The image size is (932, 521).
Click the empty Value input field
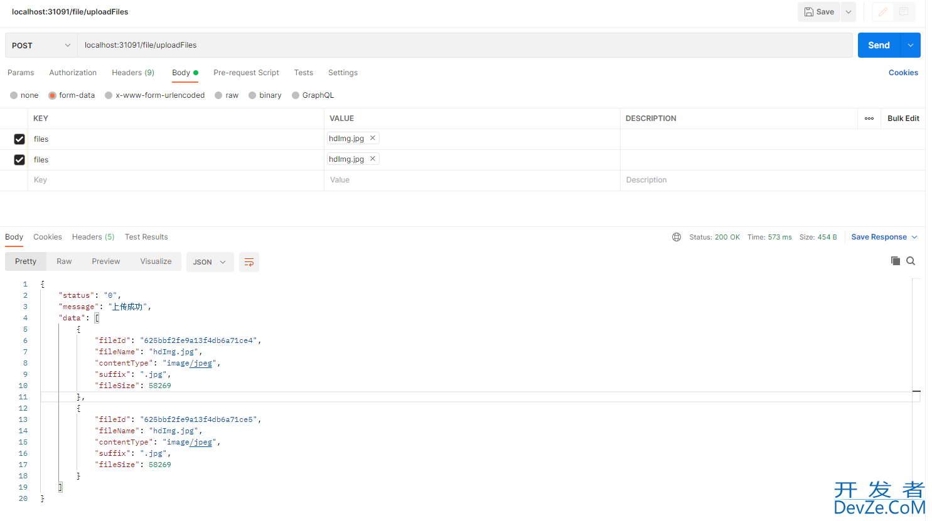point(472,180)
